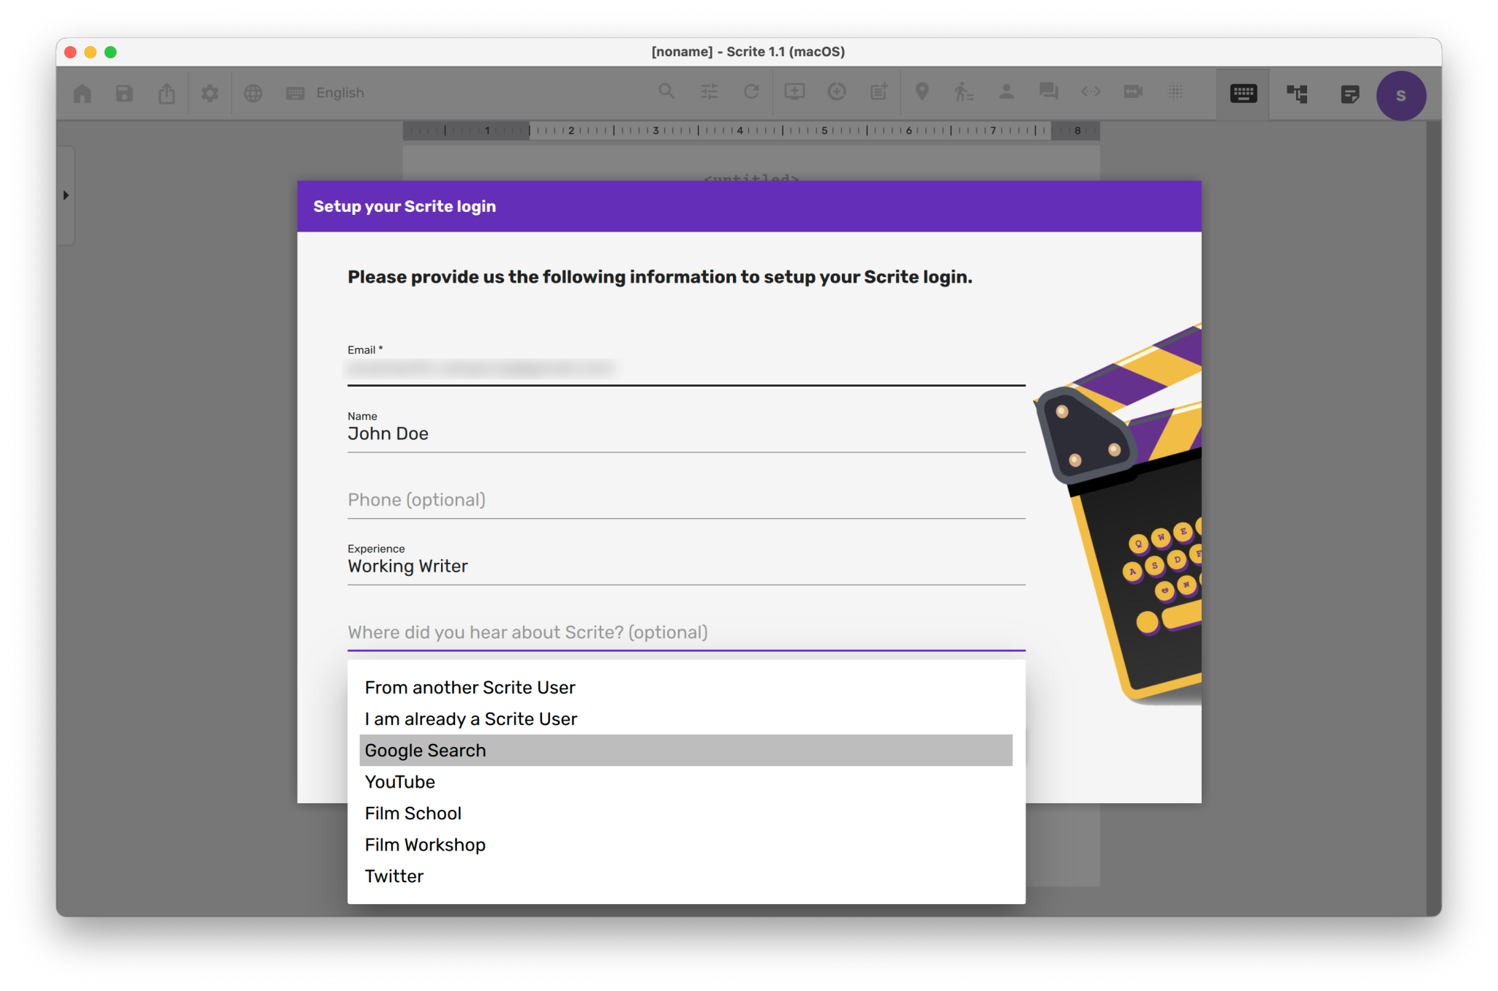Open the Notebook notes icon

1350,94
